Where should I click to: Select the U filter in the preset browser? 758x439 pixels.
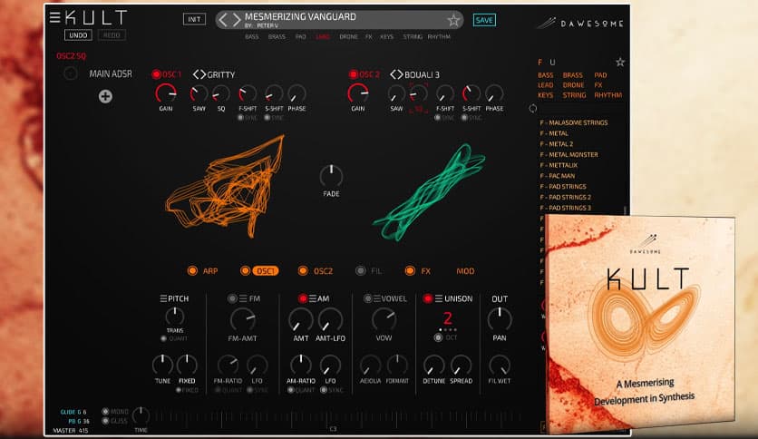(x=552, y=63)
